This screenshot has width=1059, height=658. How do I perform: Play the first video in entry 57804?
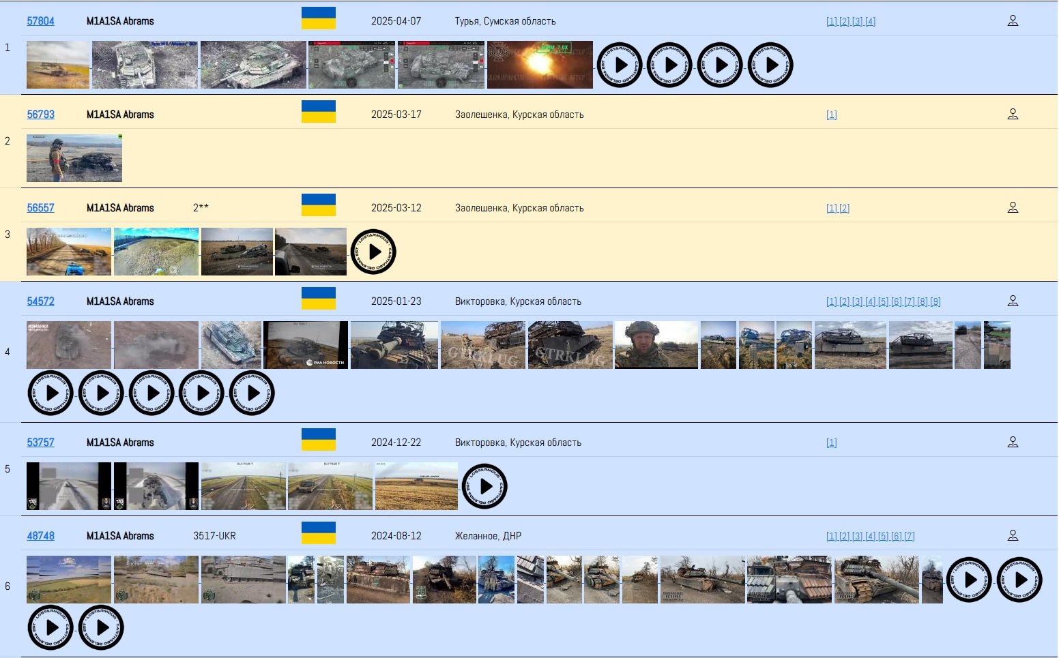coord(620,65)
